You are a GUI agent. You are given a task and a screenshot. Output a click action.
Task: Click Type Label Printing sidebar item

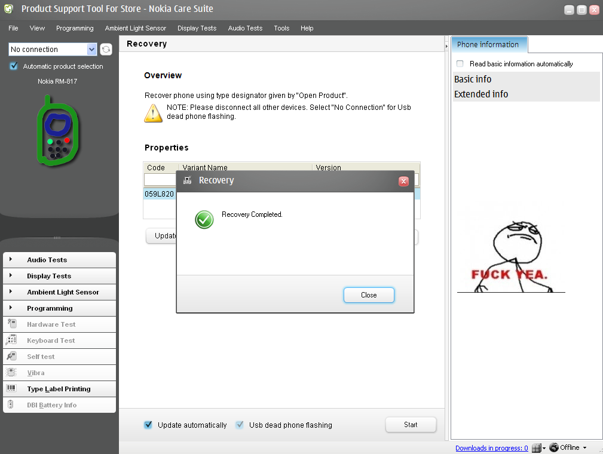(59, 389)
